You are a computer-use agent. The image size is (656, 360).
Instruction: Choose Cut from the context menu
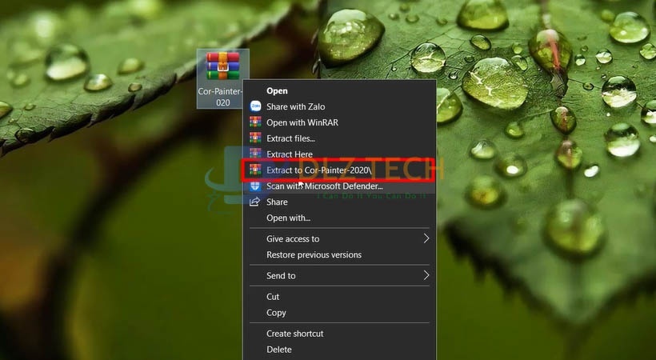339,296
